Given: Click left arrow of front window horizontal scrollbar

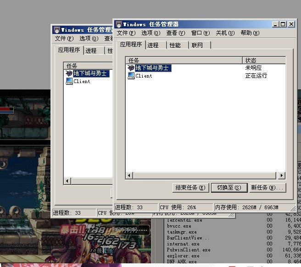Looking at the screenshot, I should [129, 175].
